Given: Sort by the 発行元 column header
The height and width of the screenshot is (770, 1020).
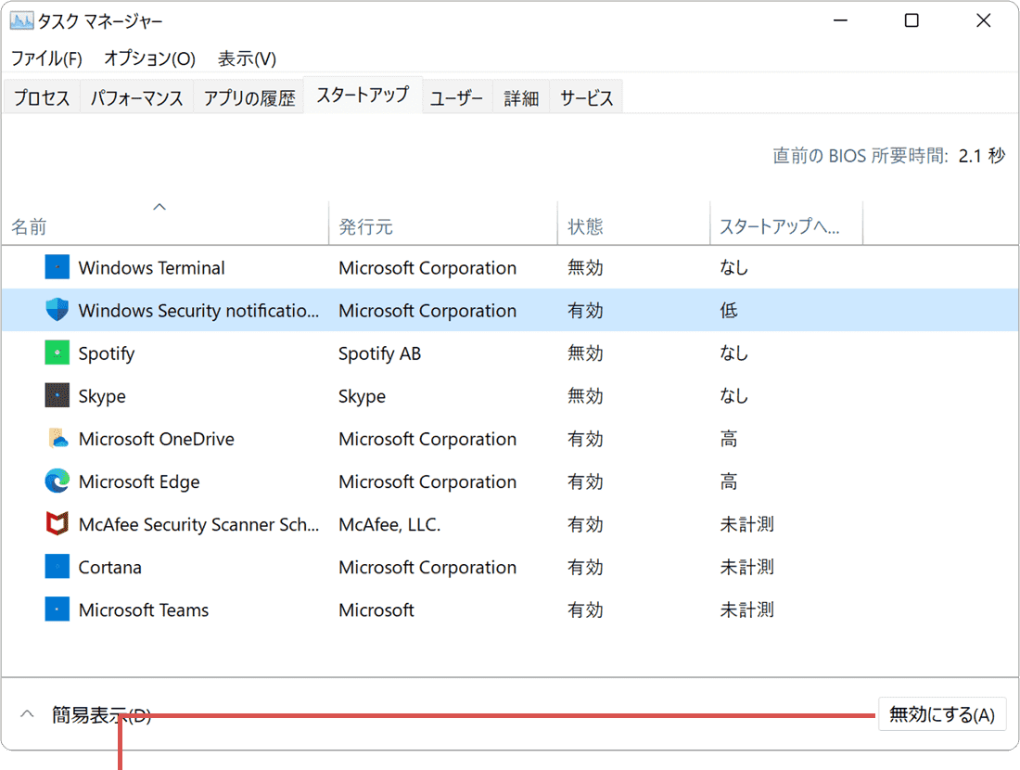Looking at the screenshot, I should pyautogui.click(x=443, y=224).
